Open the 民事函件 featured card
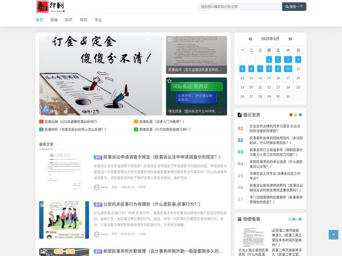Screen dimensions: 342x256 pos(196,55)
